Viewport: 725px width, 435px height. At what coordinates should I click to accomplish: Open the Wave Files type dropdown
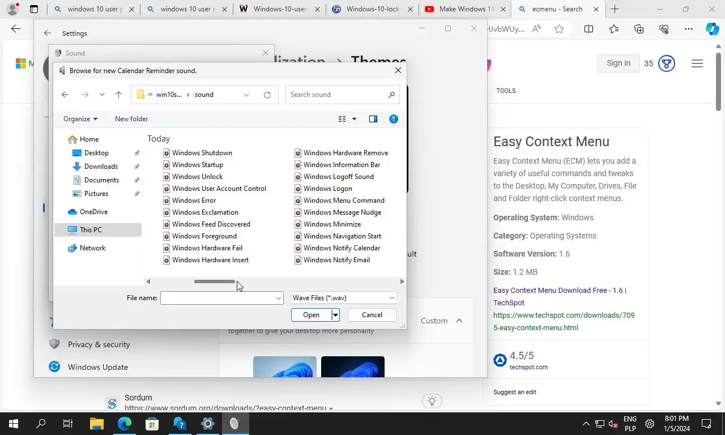[343, 298]
